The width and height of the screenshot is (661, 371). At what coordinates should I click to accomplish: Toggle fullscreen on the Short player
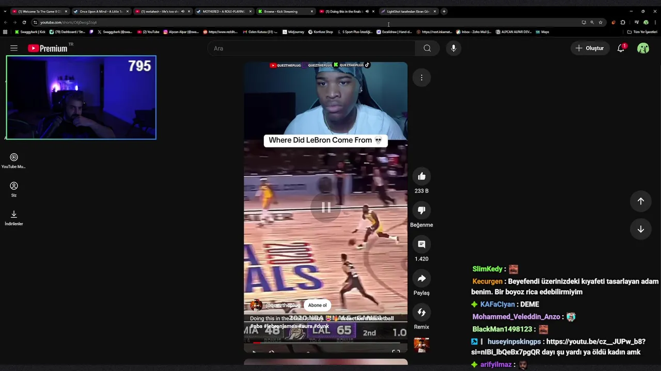click(x=396, y=352)
